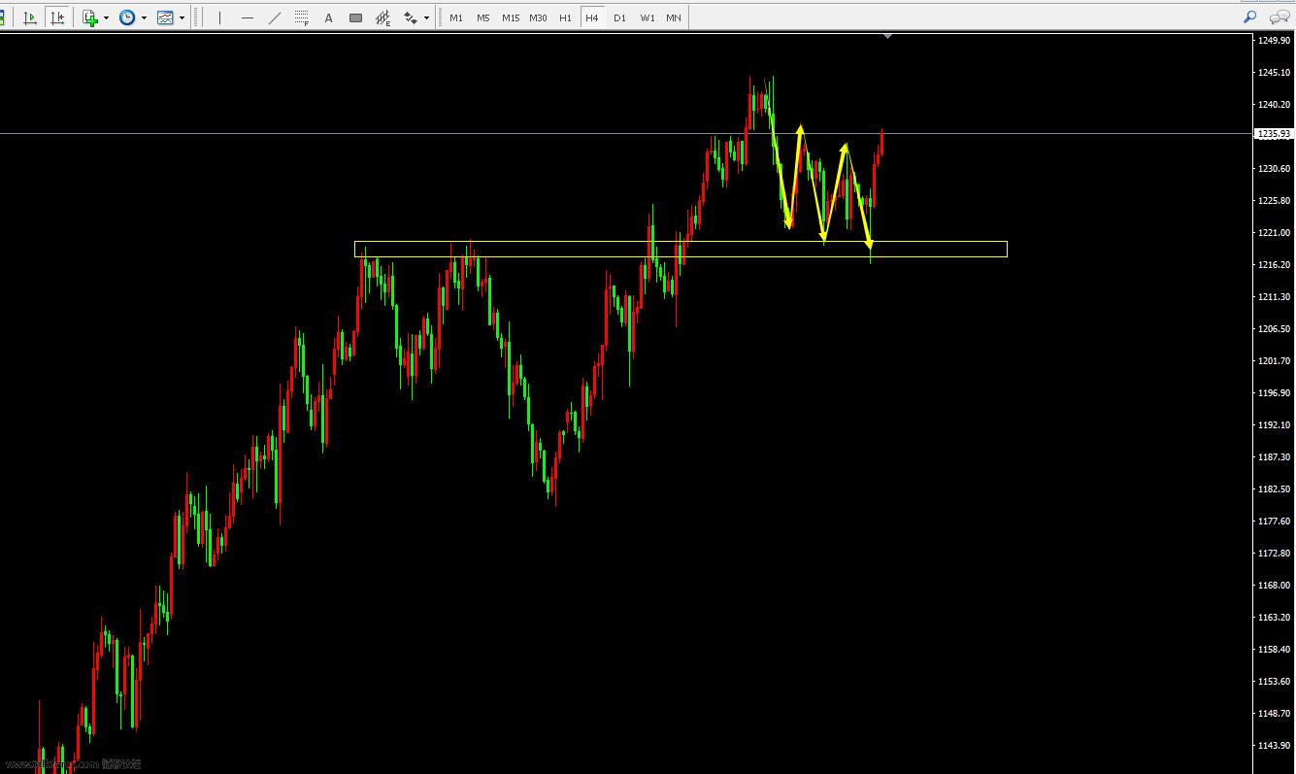Select the rectangle text label tool
Screen dimensions: 1296x774
[x=356, y=17]
